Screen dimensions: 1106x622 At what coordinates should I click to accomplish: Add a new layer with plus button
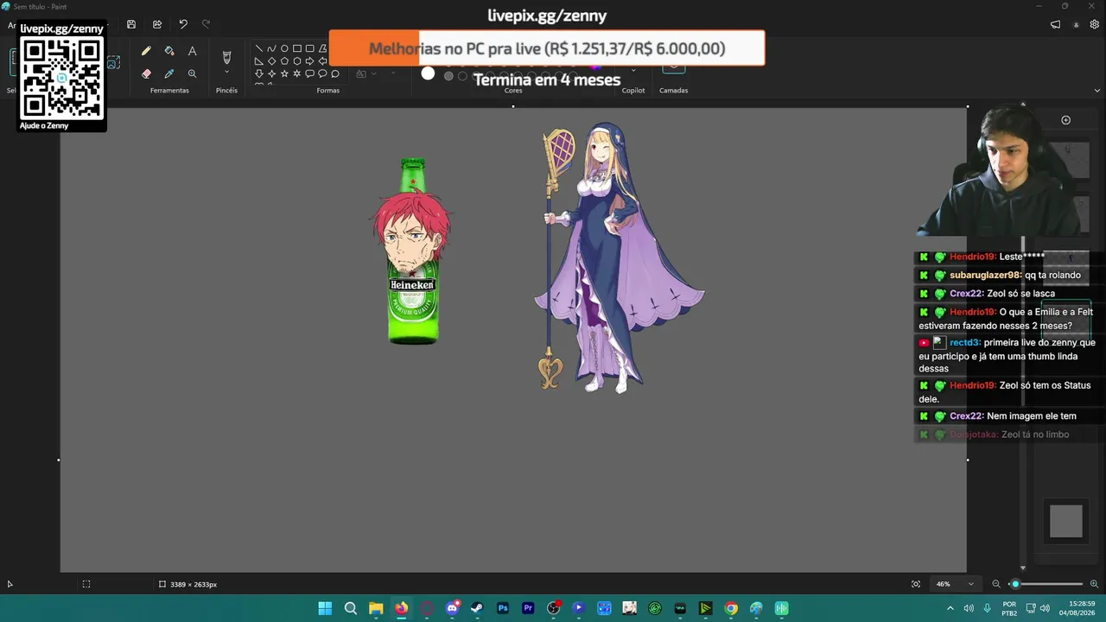click(x=1065, y=120)
